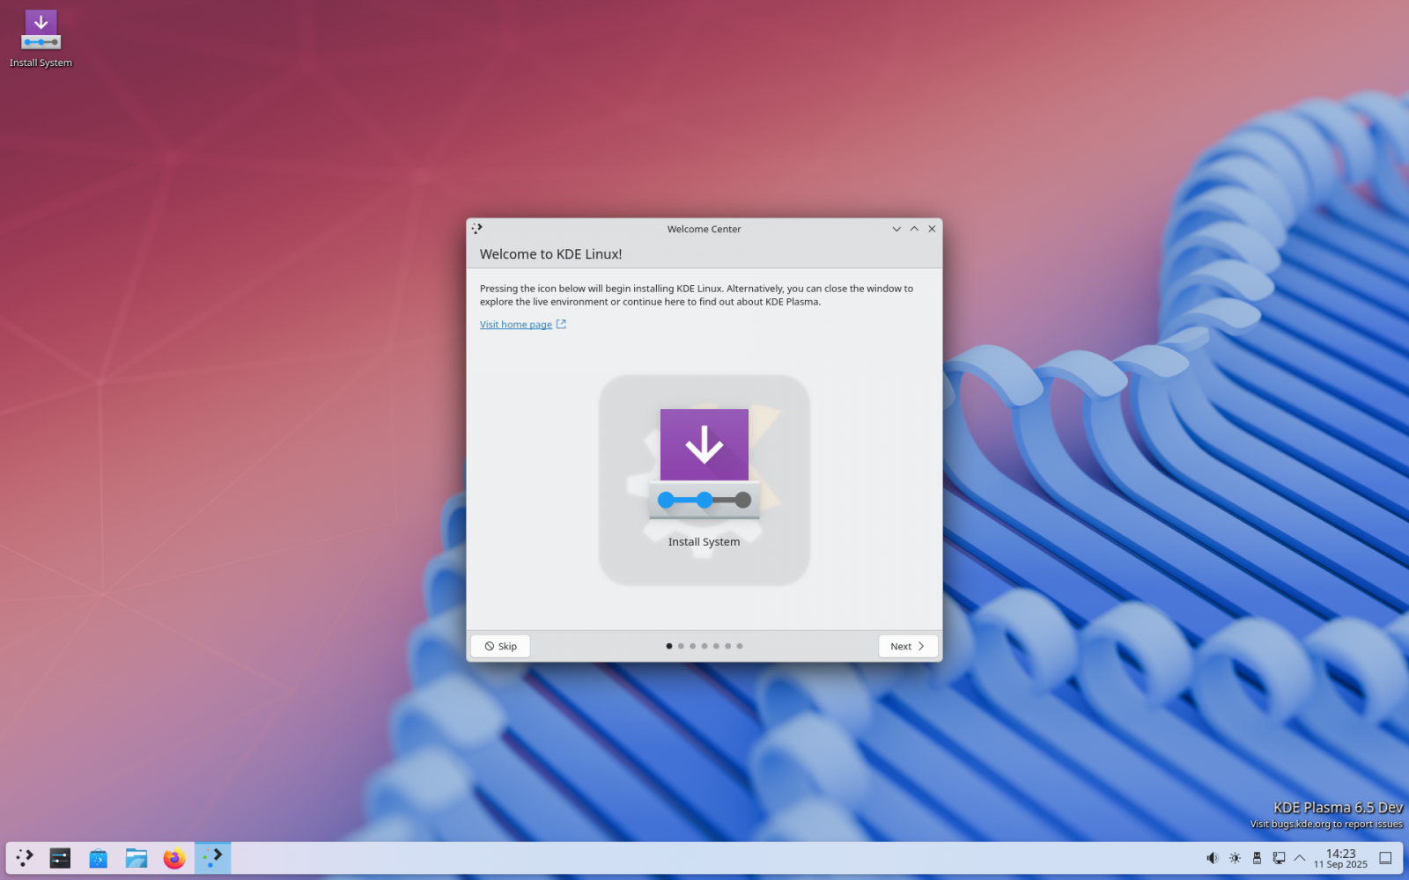This screenshot has height=880, width=1409.
Task: Click the first page indicator dot
Action: pos(669,646)
